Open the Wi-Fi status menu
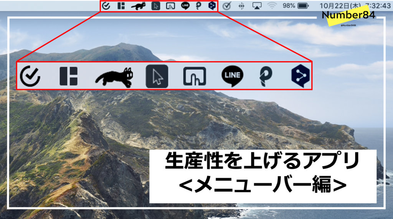Viewport: 393px width, 219px height. tap(272, 5)
